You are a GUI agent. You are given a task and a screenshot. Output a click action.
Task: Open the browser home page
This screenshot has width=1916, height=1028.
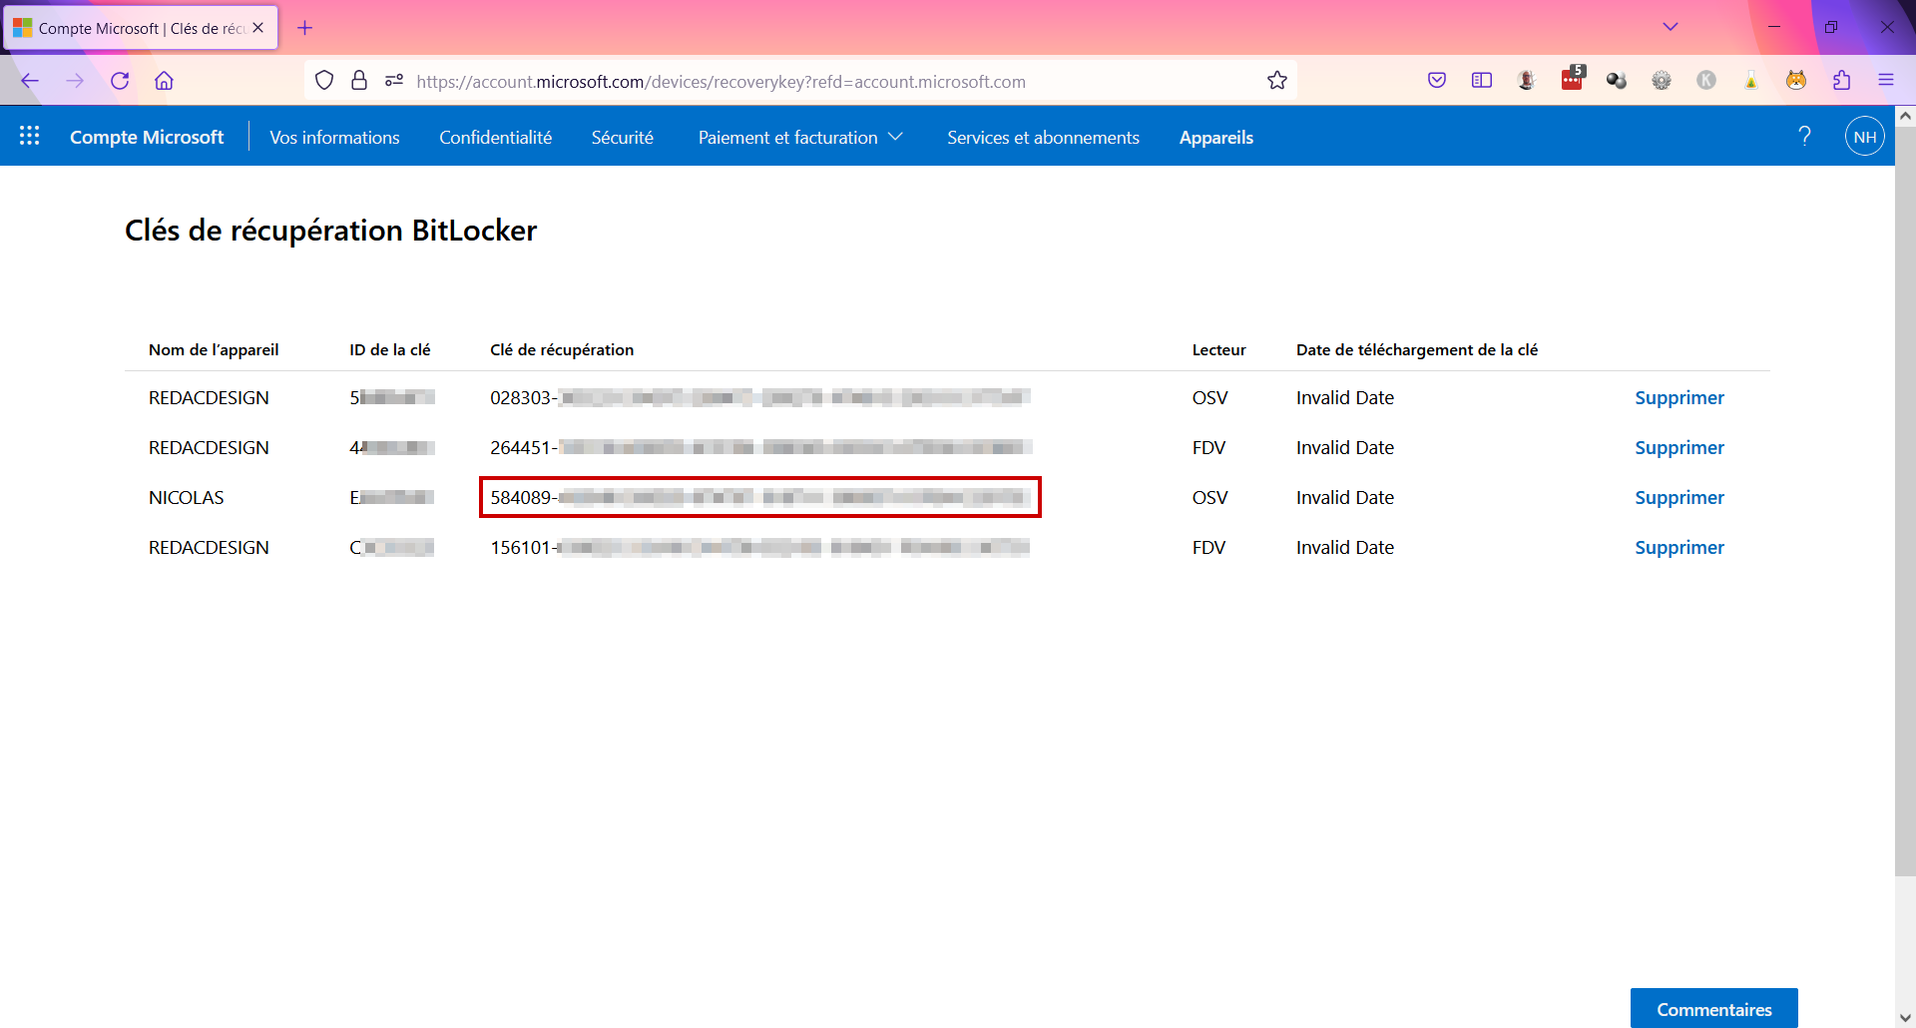[165, 81]
